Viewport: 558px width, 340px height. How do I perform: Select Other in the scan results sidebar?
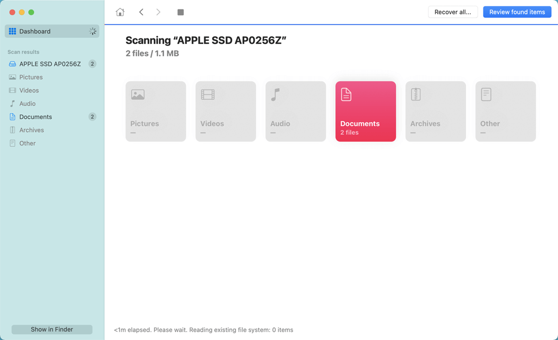pos(27,143)
